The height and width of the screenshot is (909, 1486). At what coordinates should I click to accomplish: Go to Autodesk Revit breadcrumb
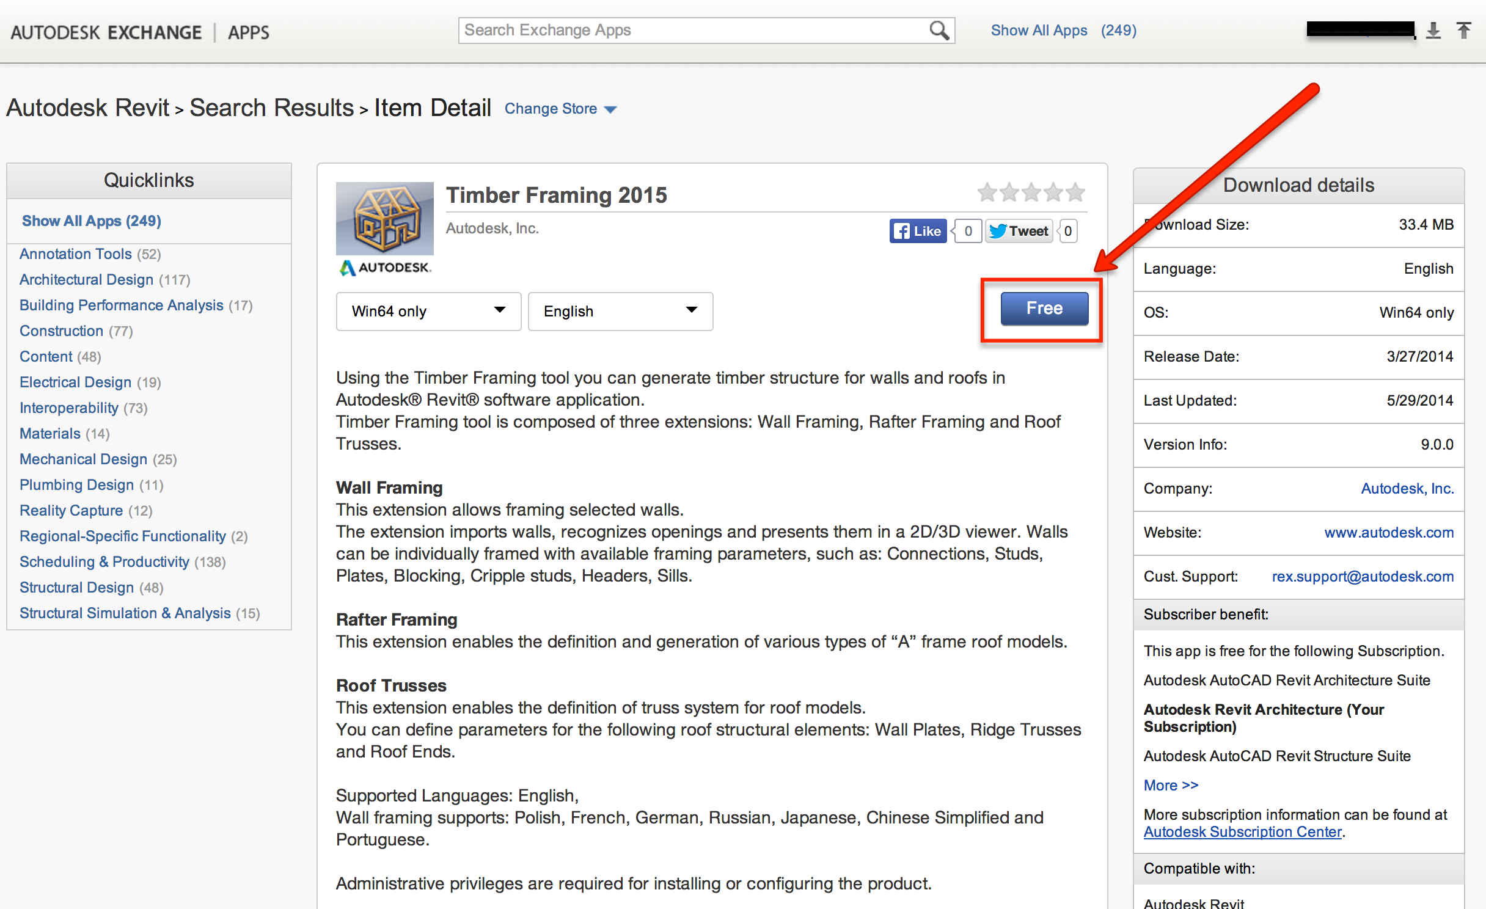(87, 108)
